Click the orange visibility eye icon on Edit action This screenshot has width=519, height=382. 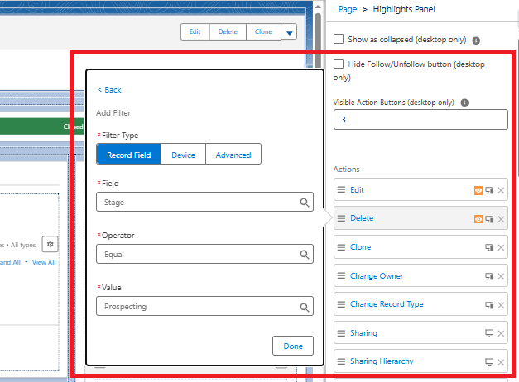click(x=478, y=190)
